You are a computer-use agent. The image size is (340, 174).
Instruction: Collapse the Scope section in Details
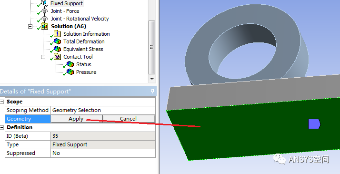click(2, 102)
